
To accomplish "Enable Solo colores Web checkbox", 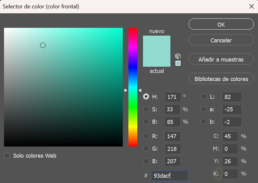I will 7,156.
